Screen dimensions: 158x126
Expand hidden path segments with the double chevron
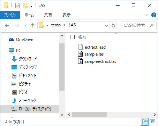47,25
